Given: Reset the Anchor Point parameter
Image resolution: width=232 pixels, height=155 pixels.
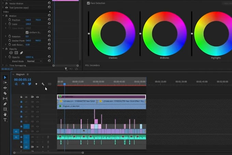Looking at the screenshot, I should point(49,40).
